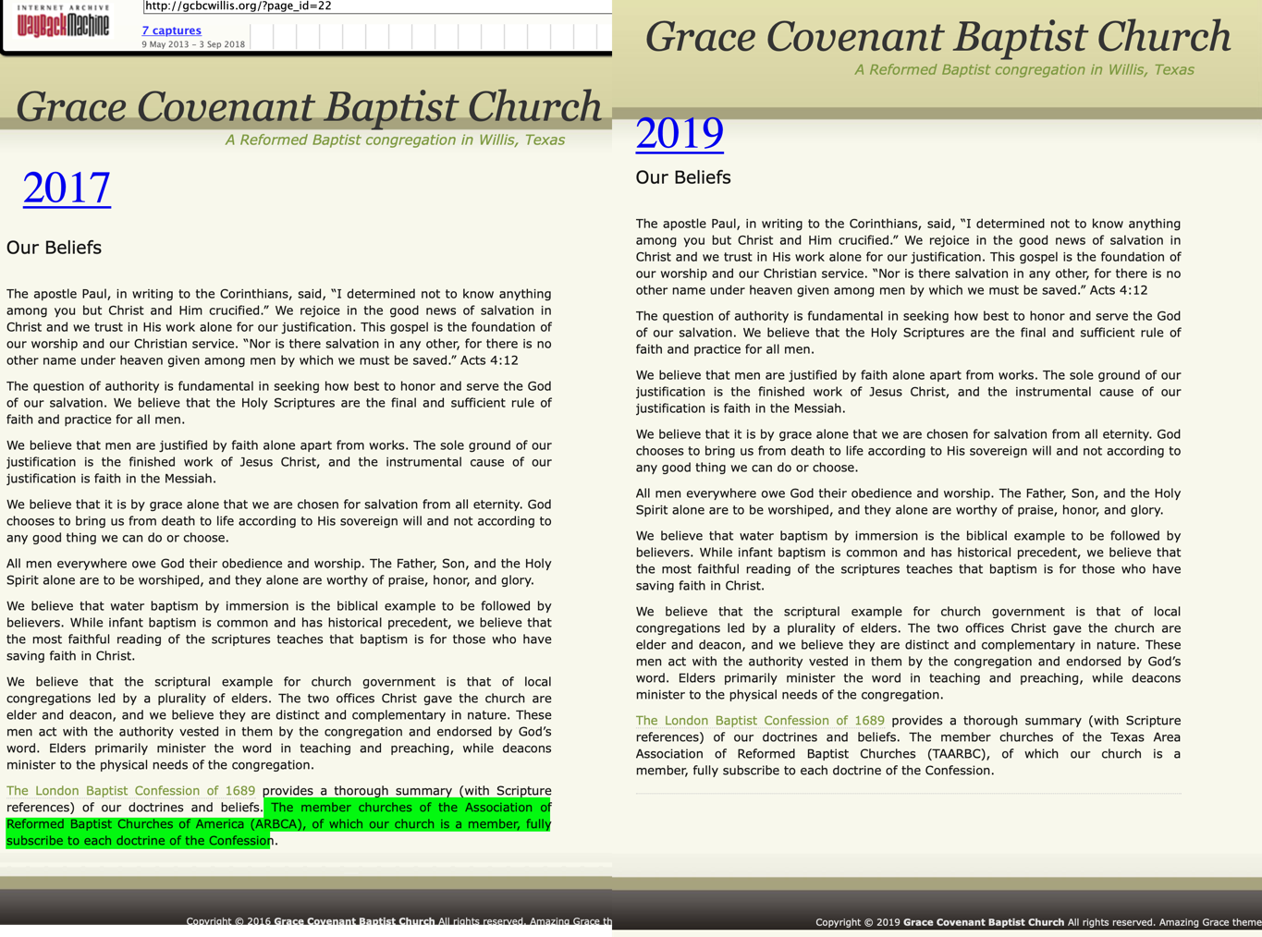Open London Baptist Confession link in 2017 page
Viewport: 1262px width, 937px height.
pyautogui.click(x=130, y=791)
